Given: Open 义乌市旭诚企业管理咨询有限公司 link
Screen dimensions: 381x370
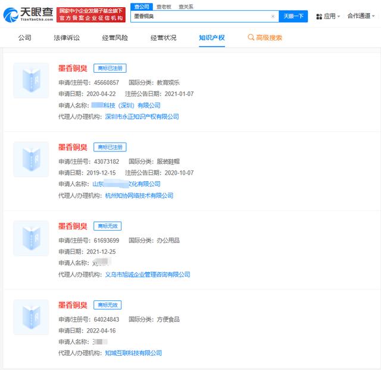Looking at the screenshot, I should point(147,275).
